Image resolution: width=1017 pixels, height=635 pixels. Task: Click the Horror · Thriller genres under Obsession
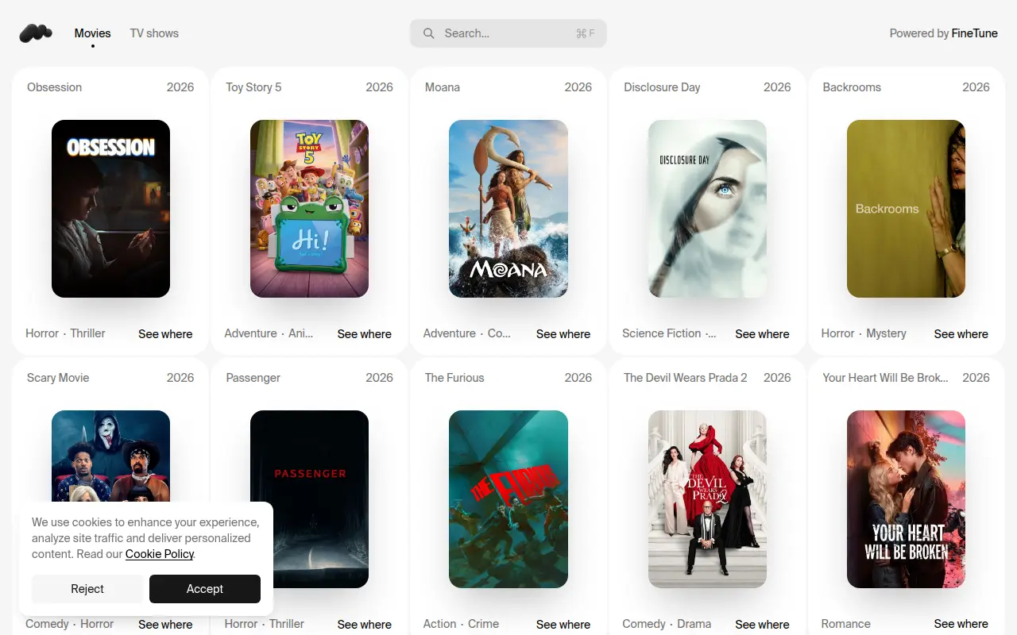pos(65,333)
